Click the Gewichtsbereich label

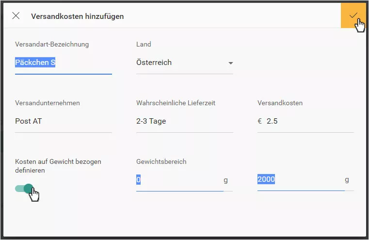click(161, 161)
